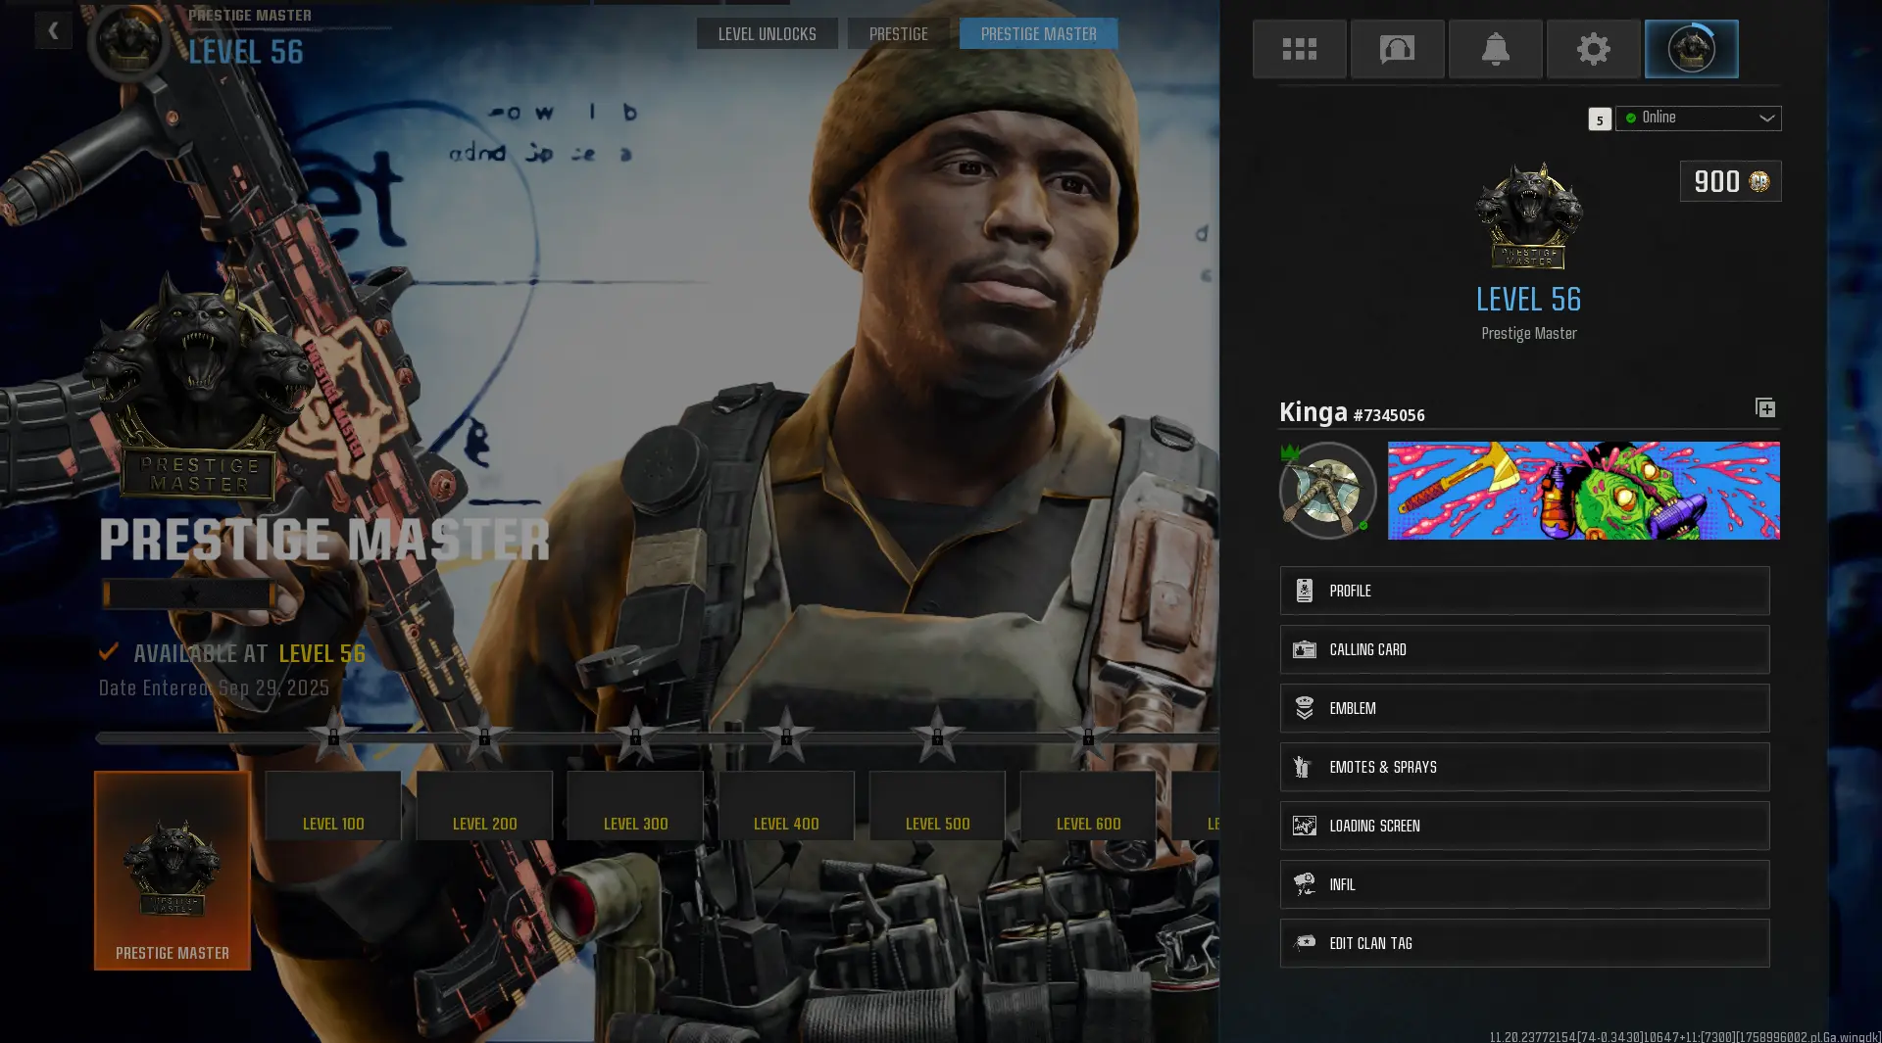Click the 'Date Entered Sep 29, 2025' text
1882x1043 pixels.
(x=214, y=688)
